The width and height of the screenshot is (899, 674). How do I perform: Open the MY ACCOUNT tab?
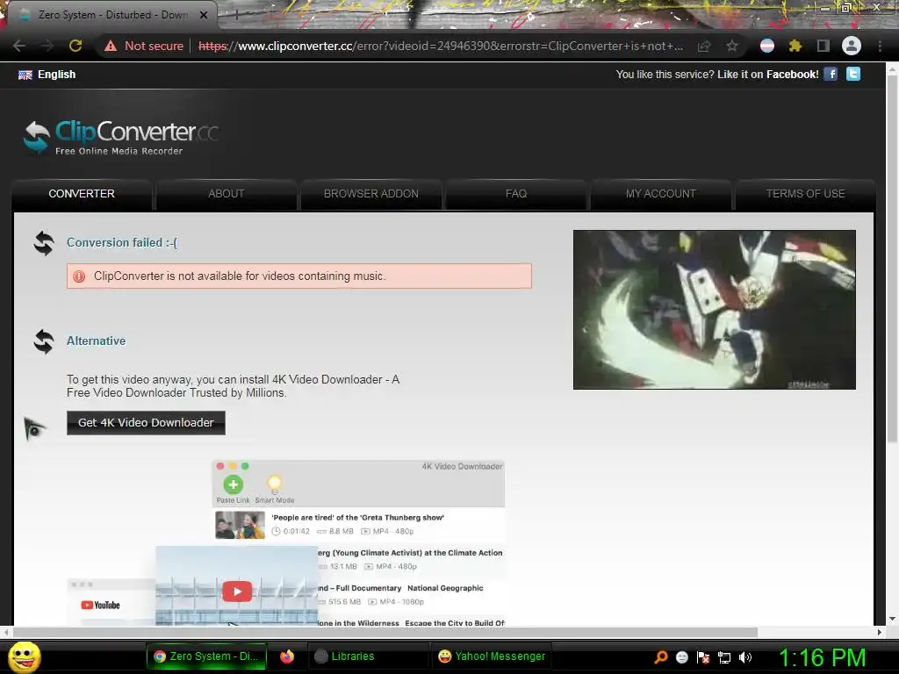point(661,194)
